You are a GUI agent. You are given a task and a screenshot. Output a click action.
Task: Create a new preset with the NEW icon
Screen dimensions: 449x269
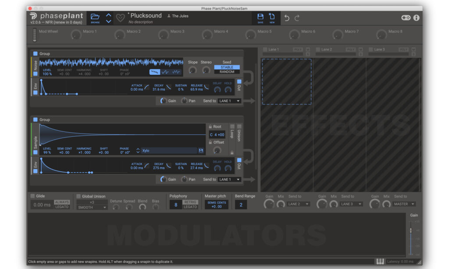click(x=272, y=17)
